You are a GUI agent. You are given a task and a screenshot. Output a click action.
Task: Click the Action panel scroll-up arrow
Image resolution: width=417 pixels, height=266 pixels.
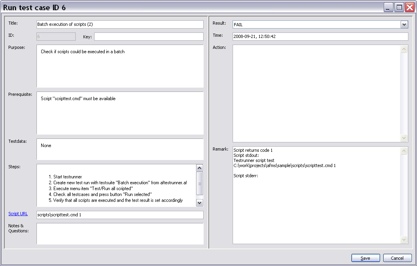[x=404, y=49]
